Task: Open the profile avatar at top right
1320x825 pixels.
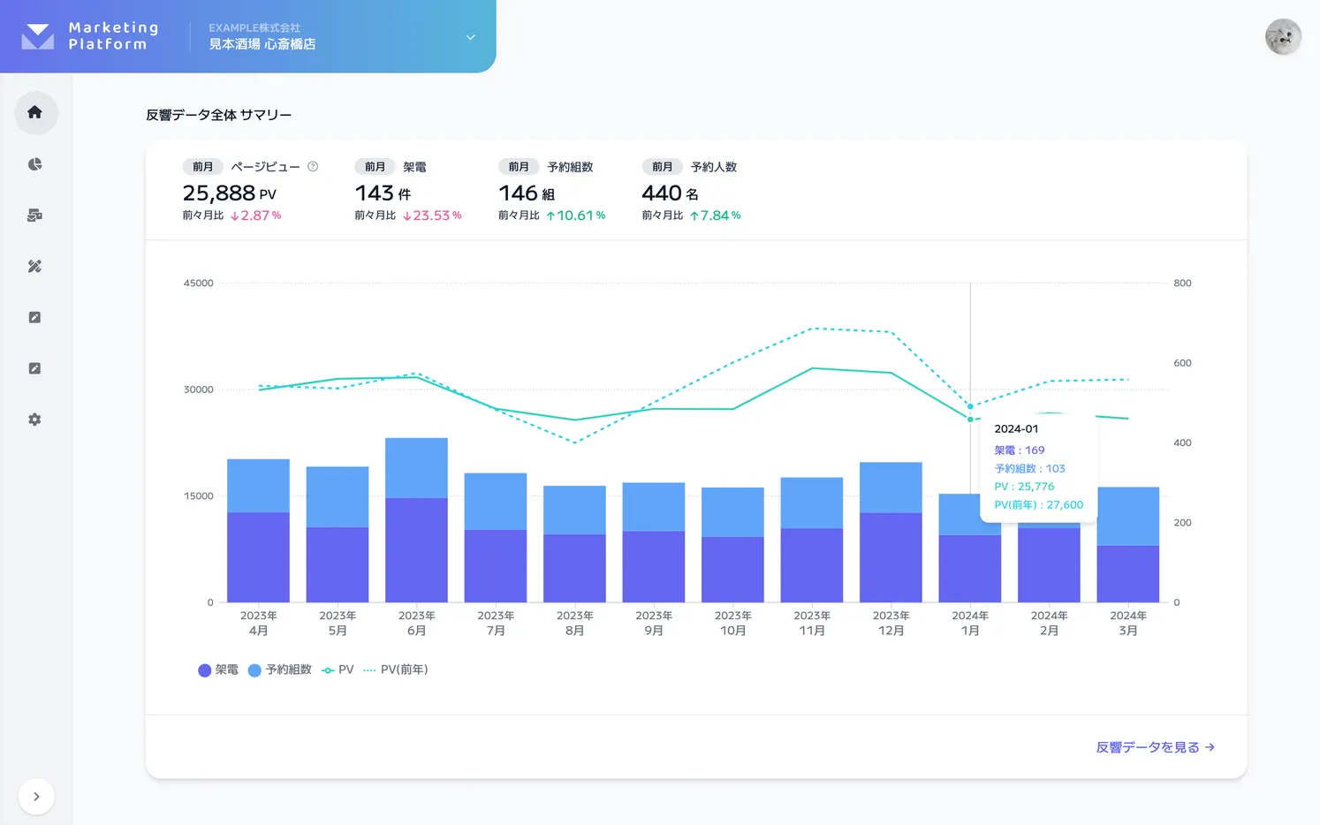Action: (x=1283, y=36)
